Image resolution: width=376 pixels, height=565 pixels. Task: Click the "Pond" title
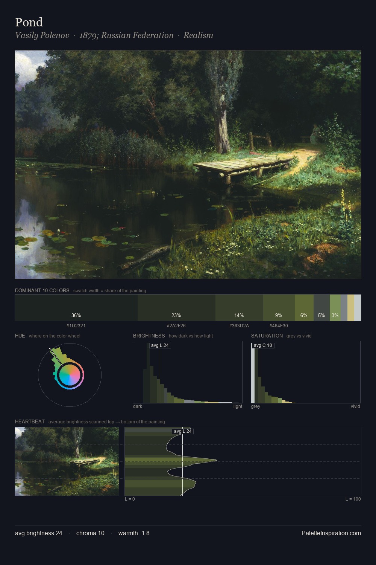pos(29,22)
